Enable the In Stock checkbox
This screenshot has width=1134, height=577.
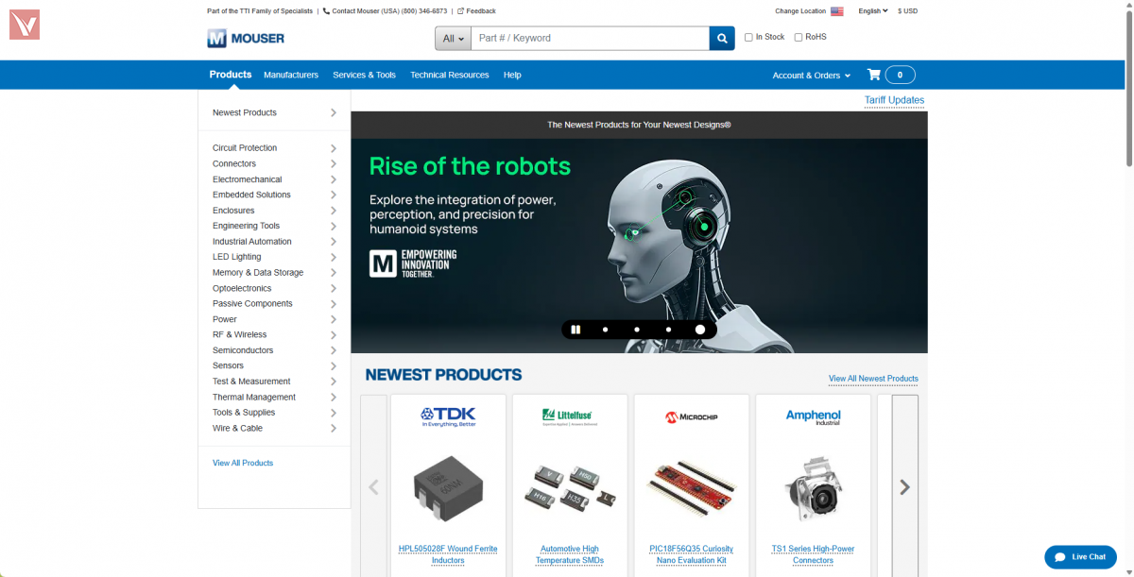[x=748, y=38]
